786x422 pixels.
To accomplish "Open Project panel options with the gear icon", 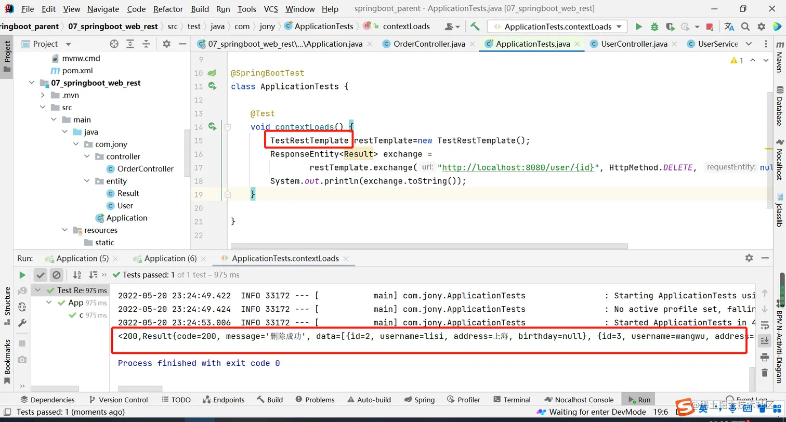I will pyautogui.click(x=166, y=44).
